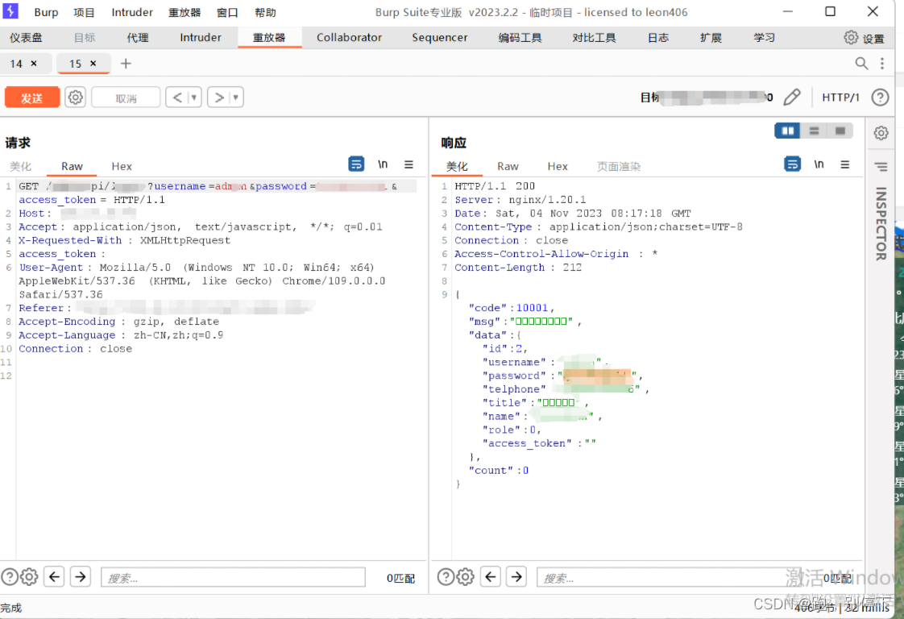904x619 pixels.
Task: Search tabs with the magnifier icon
Action: (x=860, y=64)
